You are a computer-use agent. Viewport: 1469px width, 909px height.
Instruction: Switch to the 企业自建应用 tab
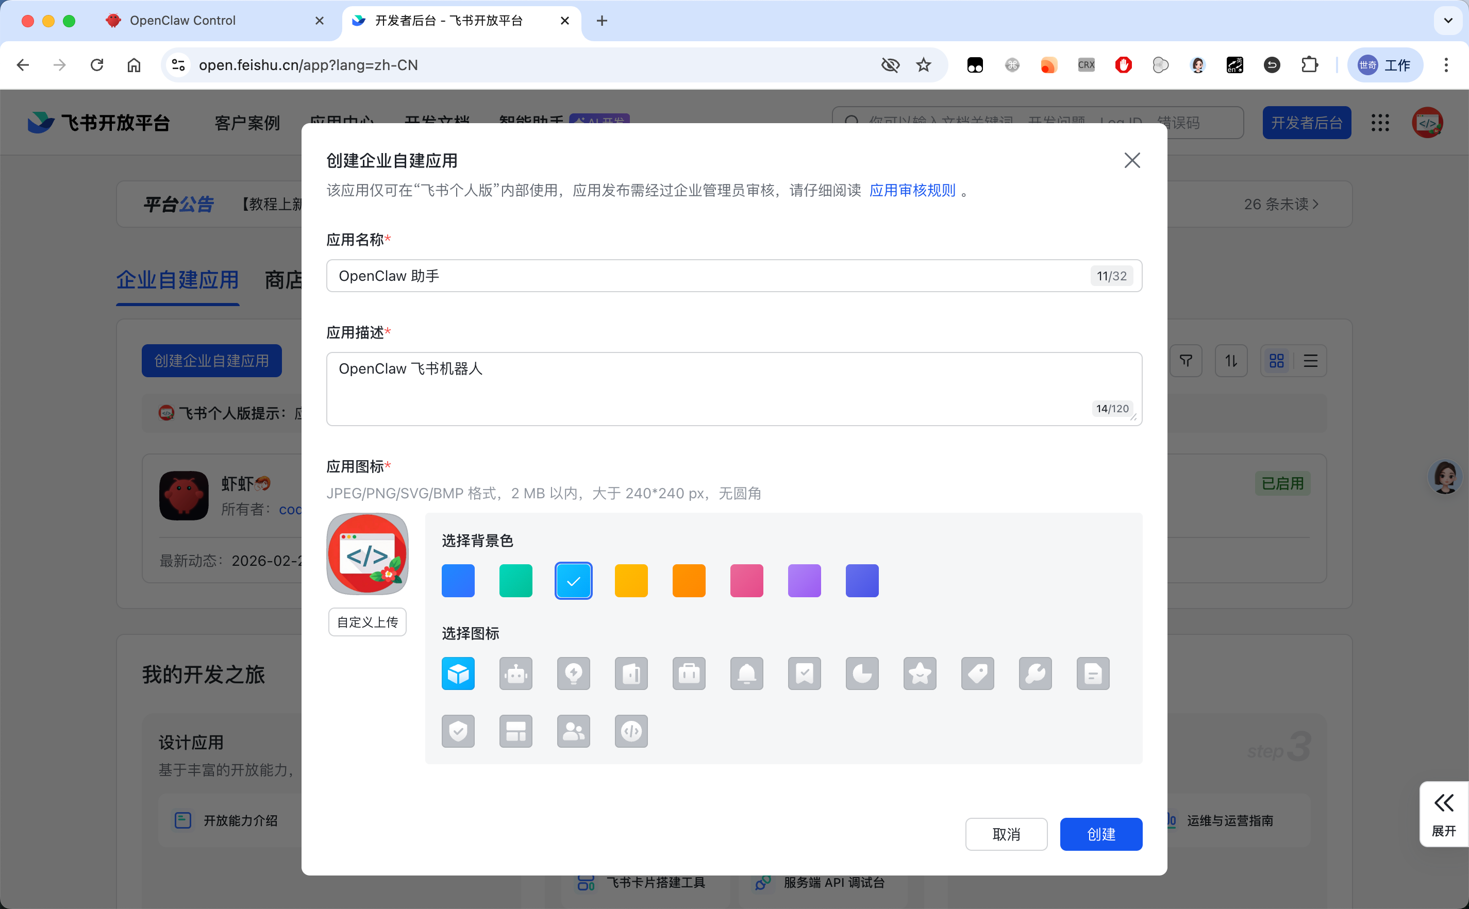pos(177,280)
